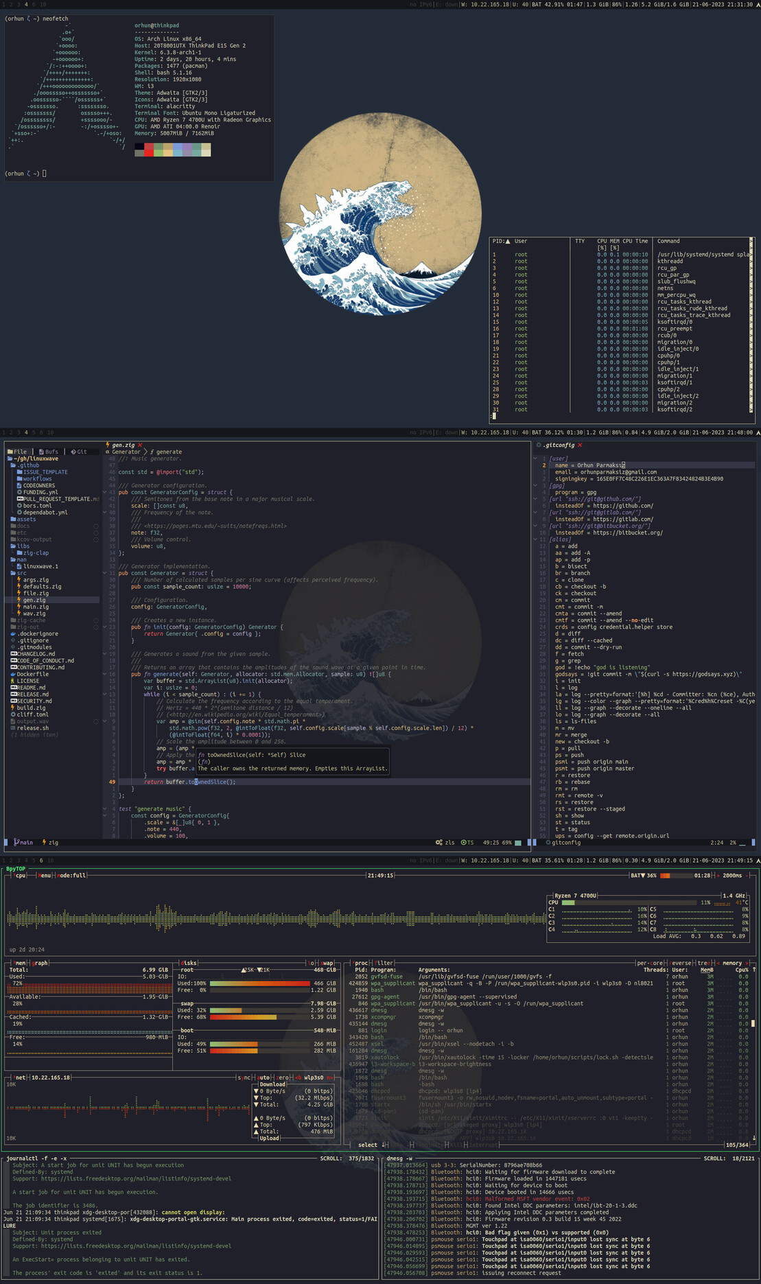Click the root disk Used bar
Image resolution: width=761 pixels, height=1284 pixels.
pos(260,983)
